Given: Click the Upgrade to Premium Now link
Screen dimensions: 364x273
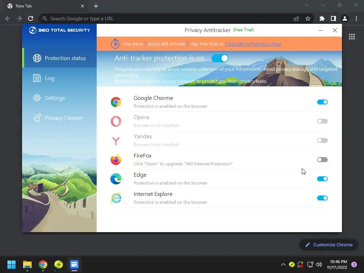Looking at the screenshot, I should point(253,44).
